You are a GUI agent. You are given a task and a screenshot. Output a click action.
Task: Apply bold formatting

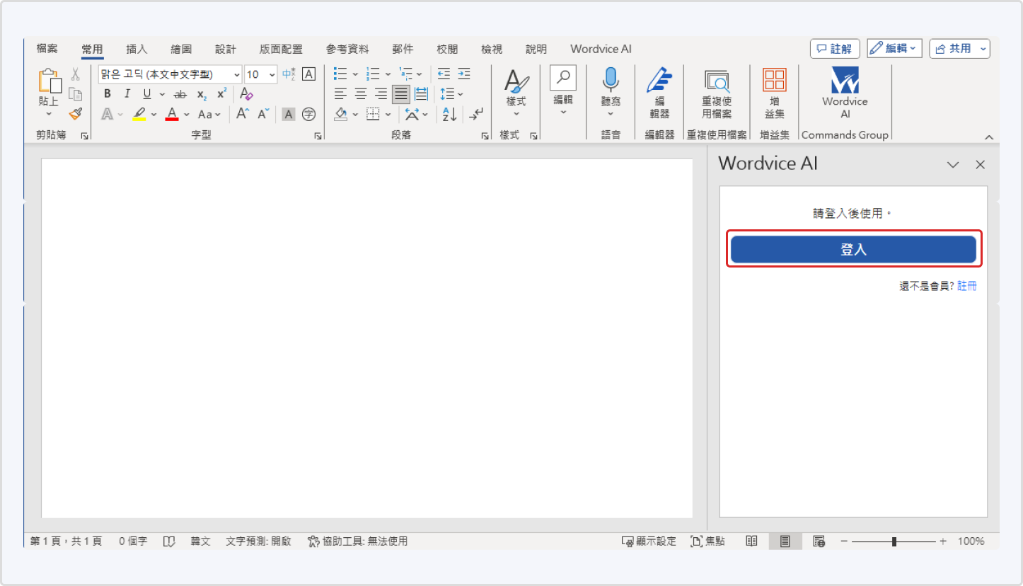click(x=107, y=93)
